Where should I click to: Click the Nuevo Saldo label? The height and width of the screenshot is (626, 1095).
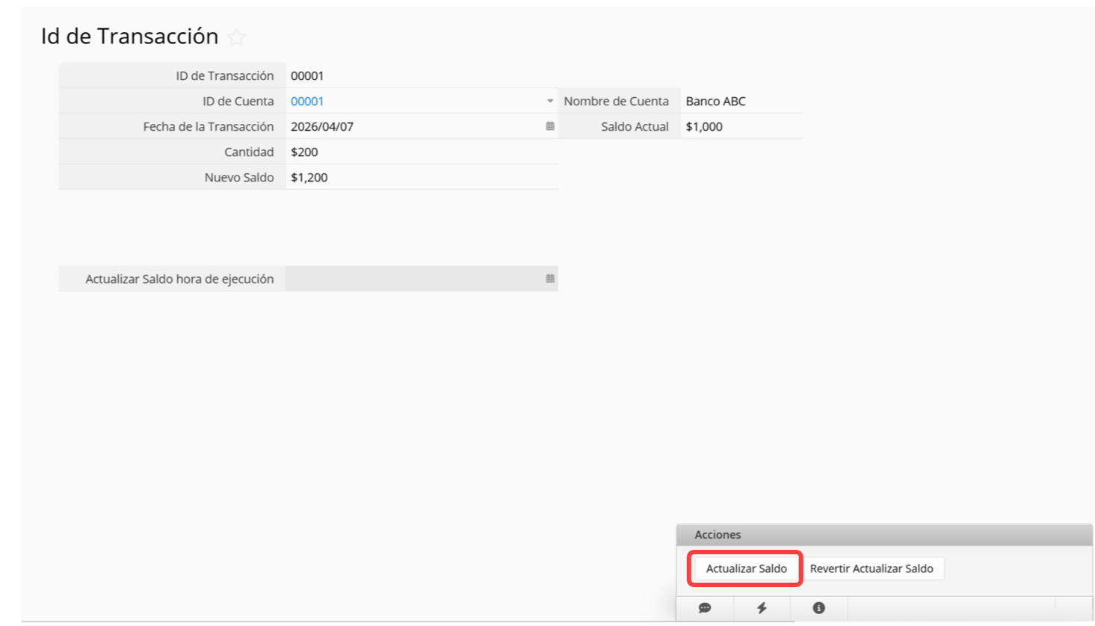tap(239, 177)
